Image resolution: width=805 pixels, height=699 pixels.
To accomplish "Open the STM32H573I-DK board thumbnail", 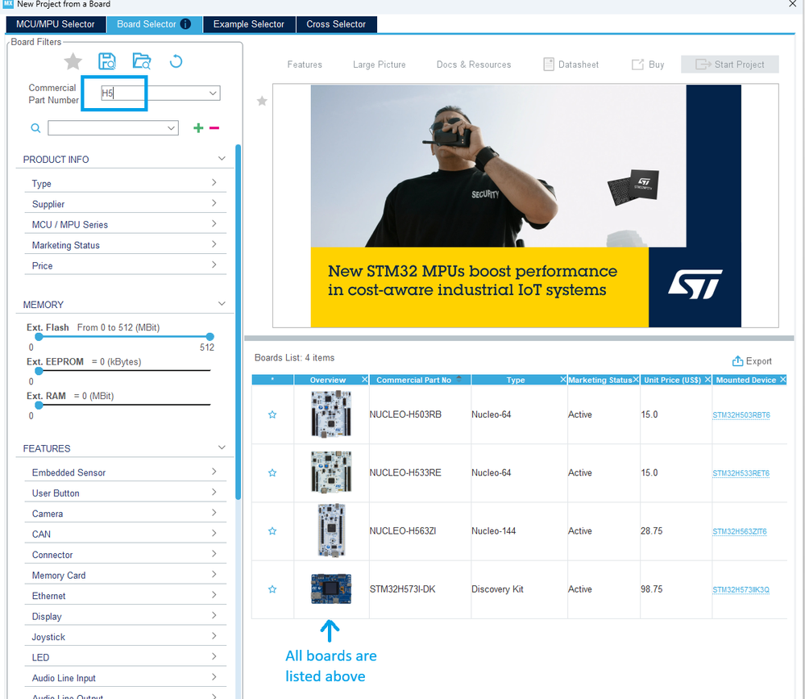I will [x=331, y=589].
